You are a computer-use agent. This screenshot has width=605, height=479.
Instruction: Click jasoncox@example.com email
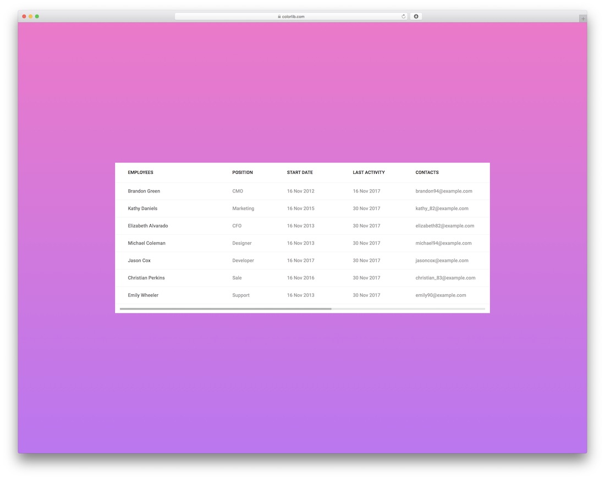tap(442, 261)
